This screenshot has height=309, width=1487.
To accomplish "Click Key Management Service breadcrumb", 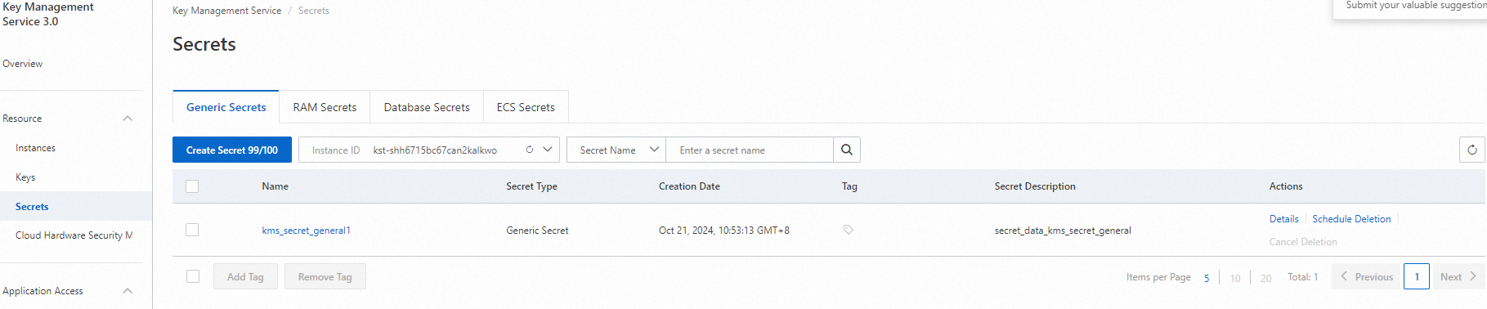I will point(227,11).
